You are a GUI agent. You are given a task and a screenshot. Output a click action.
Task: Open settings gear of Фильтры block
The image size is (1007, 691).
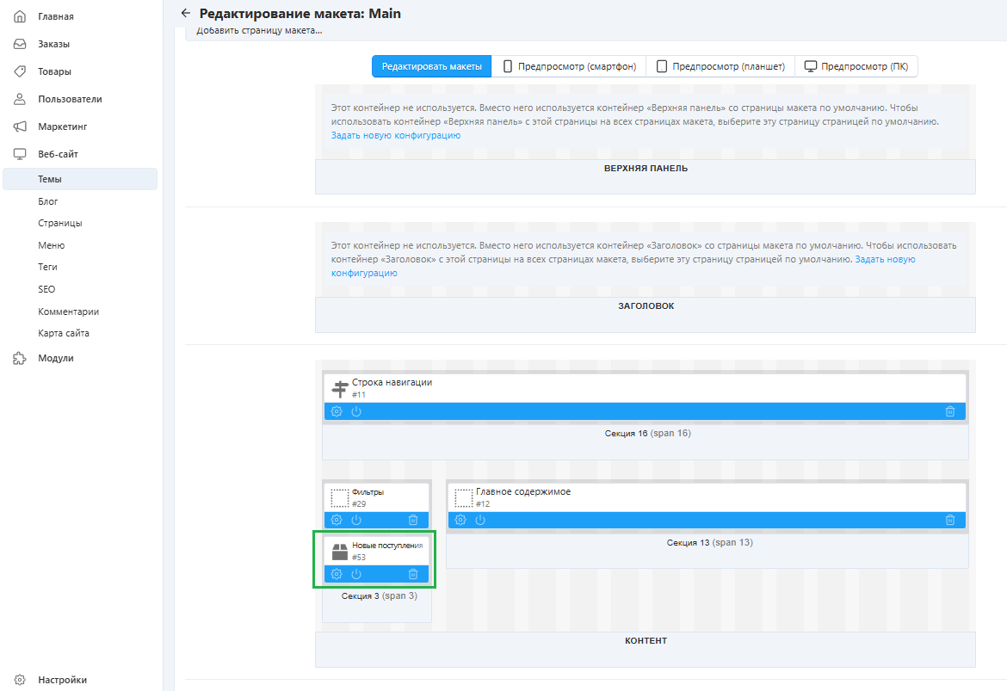[x=337, y=520]
